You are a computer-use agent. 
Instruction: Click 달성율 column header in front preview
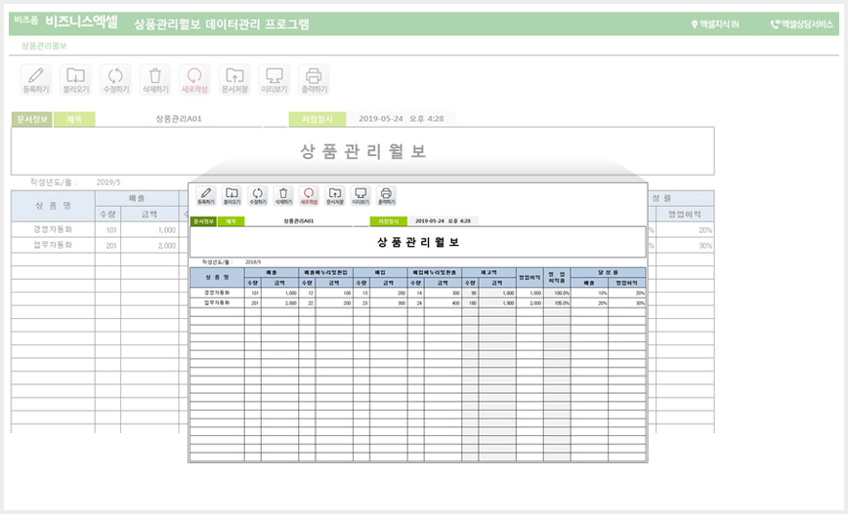coord(608,273)
